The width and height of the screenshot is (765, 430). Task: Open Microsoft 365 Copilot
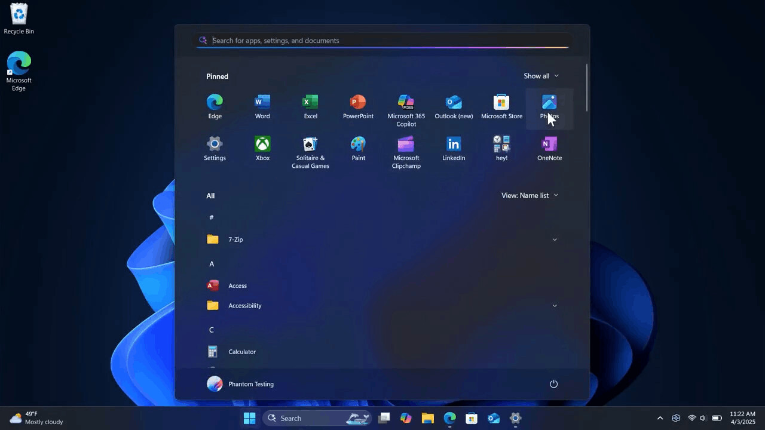[x=406, y=106]
